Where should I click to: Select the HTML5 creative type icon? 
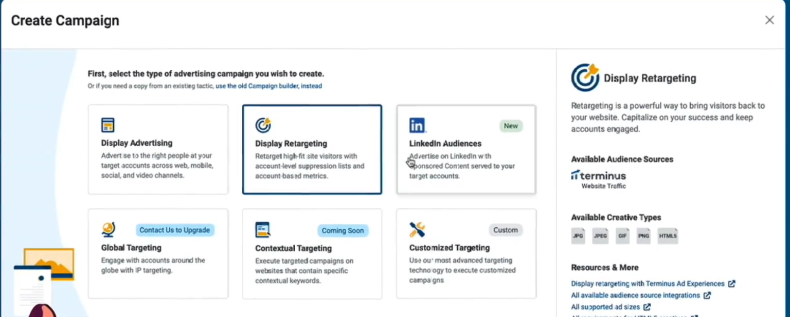click(667, 236)
